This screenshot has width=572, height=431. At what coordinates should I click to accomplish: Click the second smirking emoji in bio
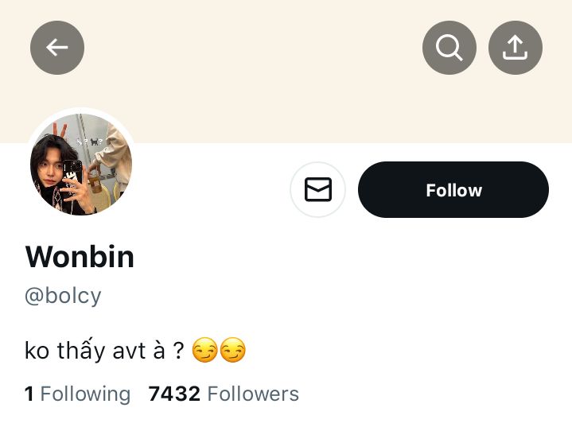click(232, 350)
